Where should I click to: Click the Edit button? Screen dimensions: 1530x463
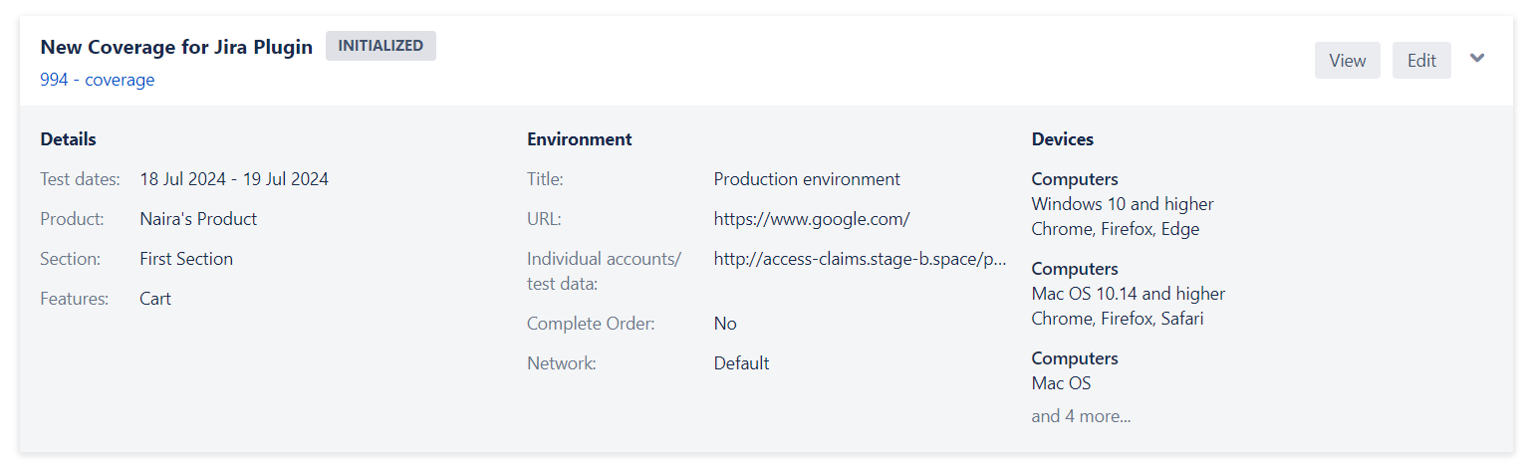pyautogui.click(x=1421, y=61)
